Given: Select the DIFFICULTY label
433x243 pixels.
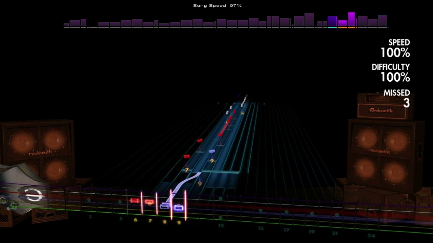Looking at the screenshot, I should tap(391, 67).
